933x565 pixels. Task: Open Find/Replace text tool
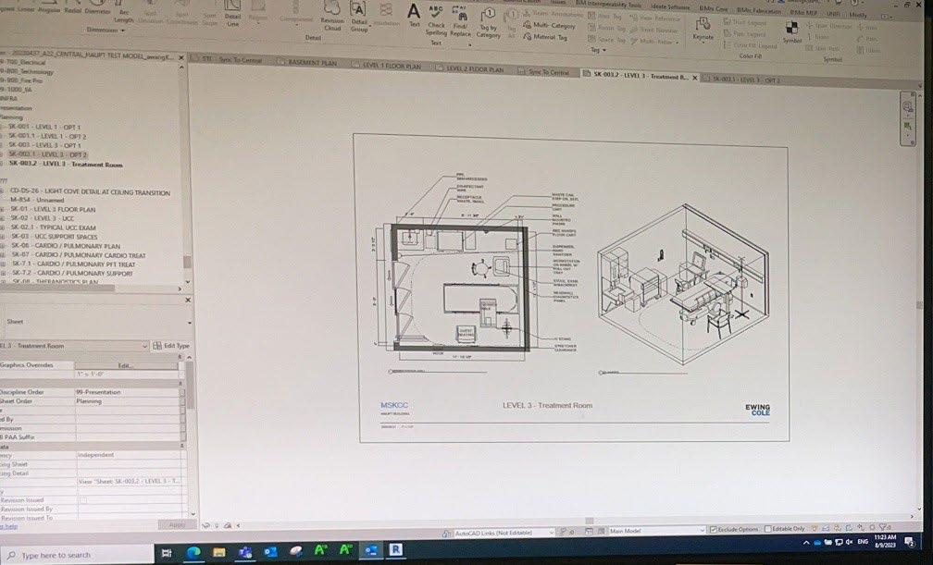(460, 21)
